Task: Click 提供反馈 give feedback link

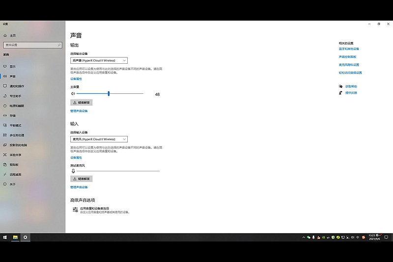Action: [351, 93]
